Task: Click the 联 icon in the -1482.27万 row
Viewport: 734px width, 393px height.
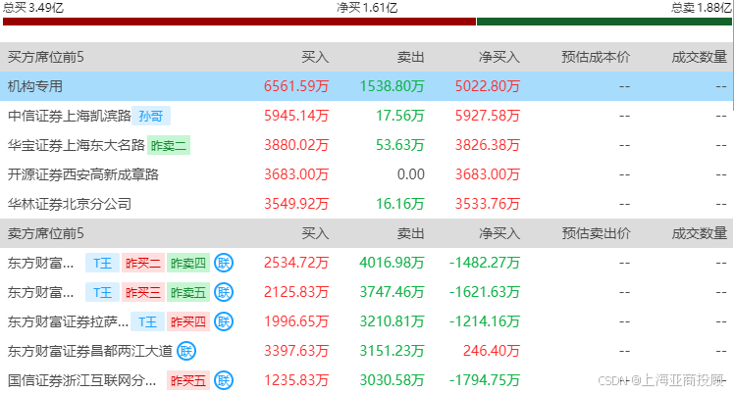Action: click(x=224, y=263)
